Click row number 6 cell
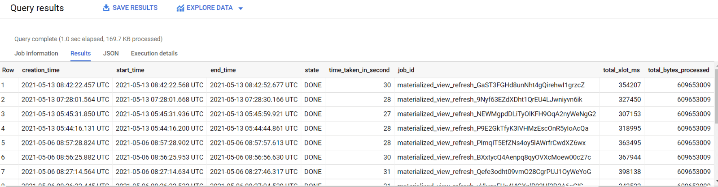718x187 pixels. [x=3, y=157]
